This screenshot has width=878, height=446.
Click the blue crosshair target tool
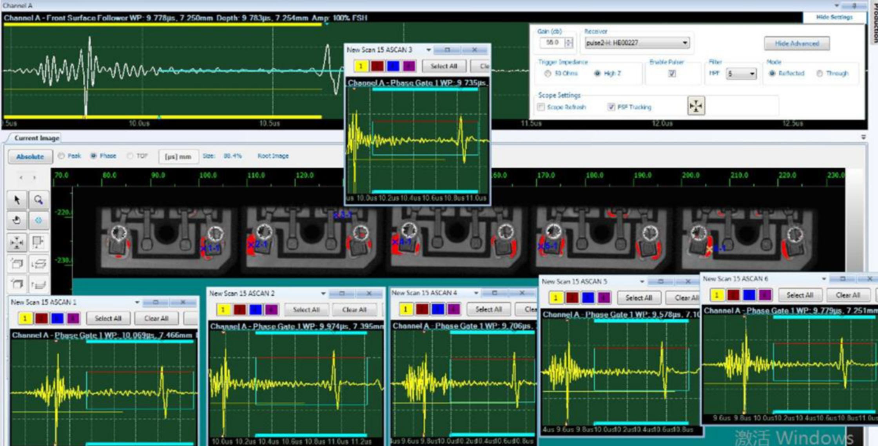(38, 220)
